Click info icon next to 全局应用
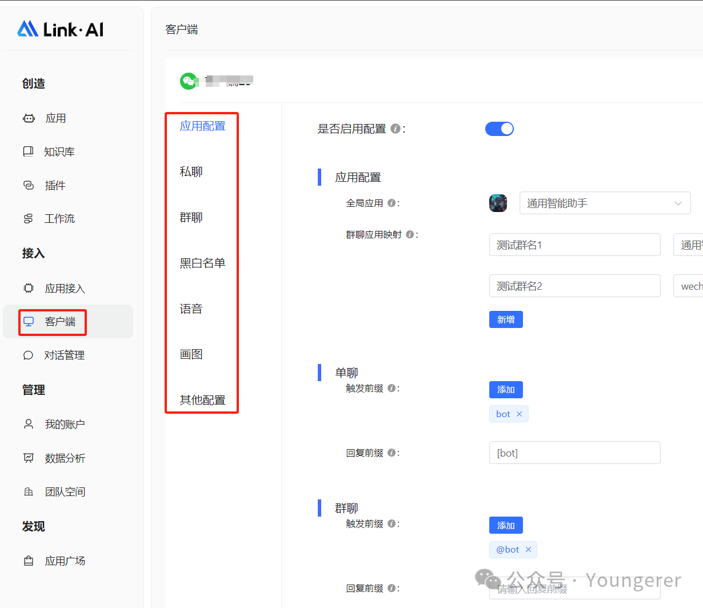703x608 pixels. click(x=392, y=203)
